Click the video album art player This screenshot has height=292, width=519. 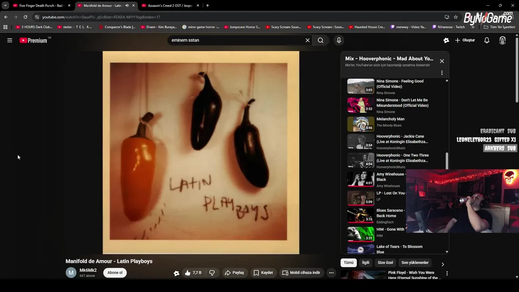tap(201, 152)
